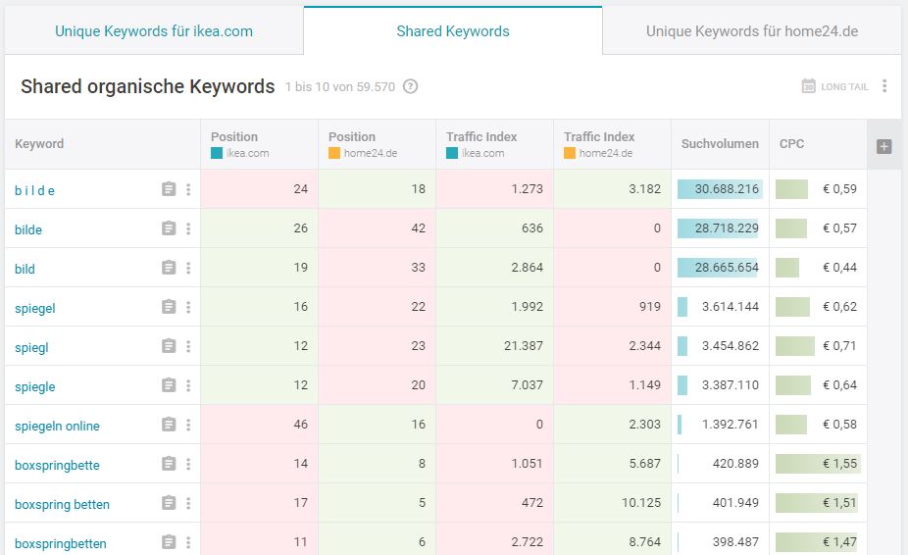Click the help question mark icon
This screenshot has width=908, height=555.
pos(411,87)
